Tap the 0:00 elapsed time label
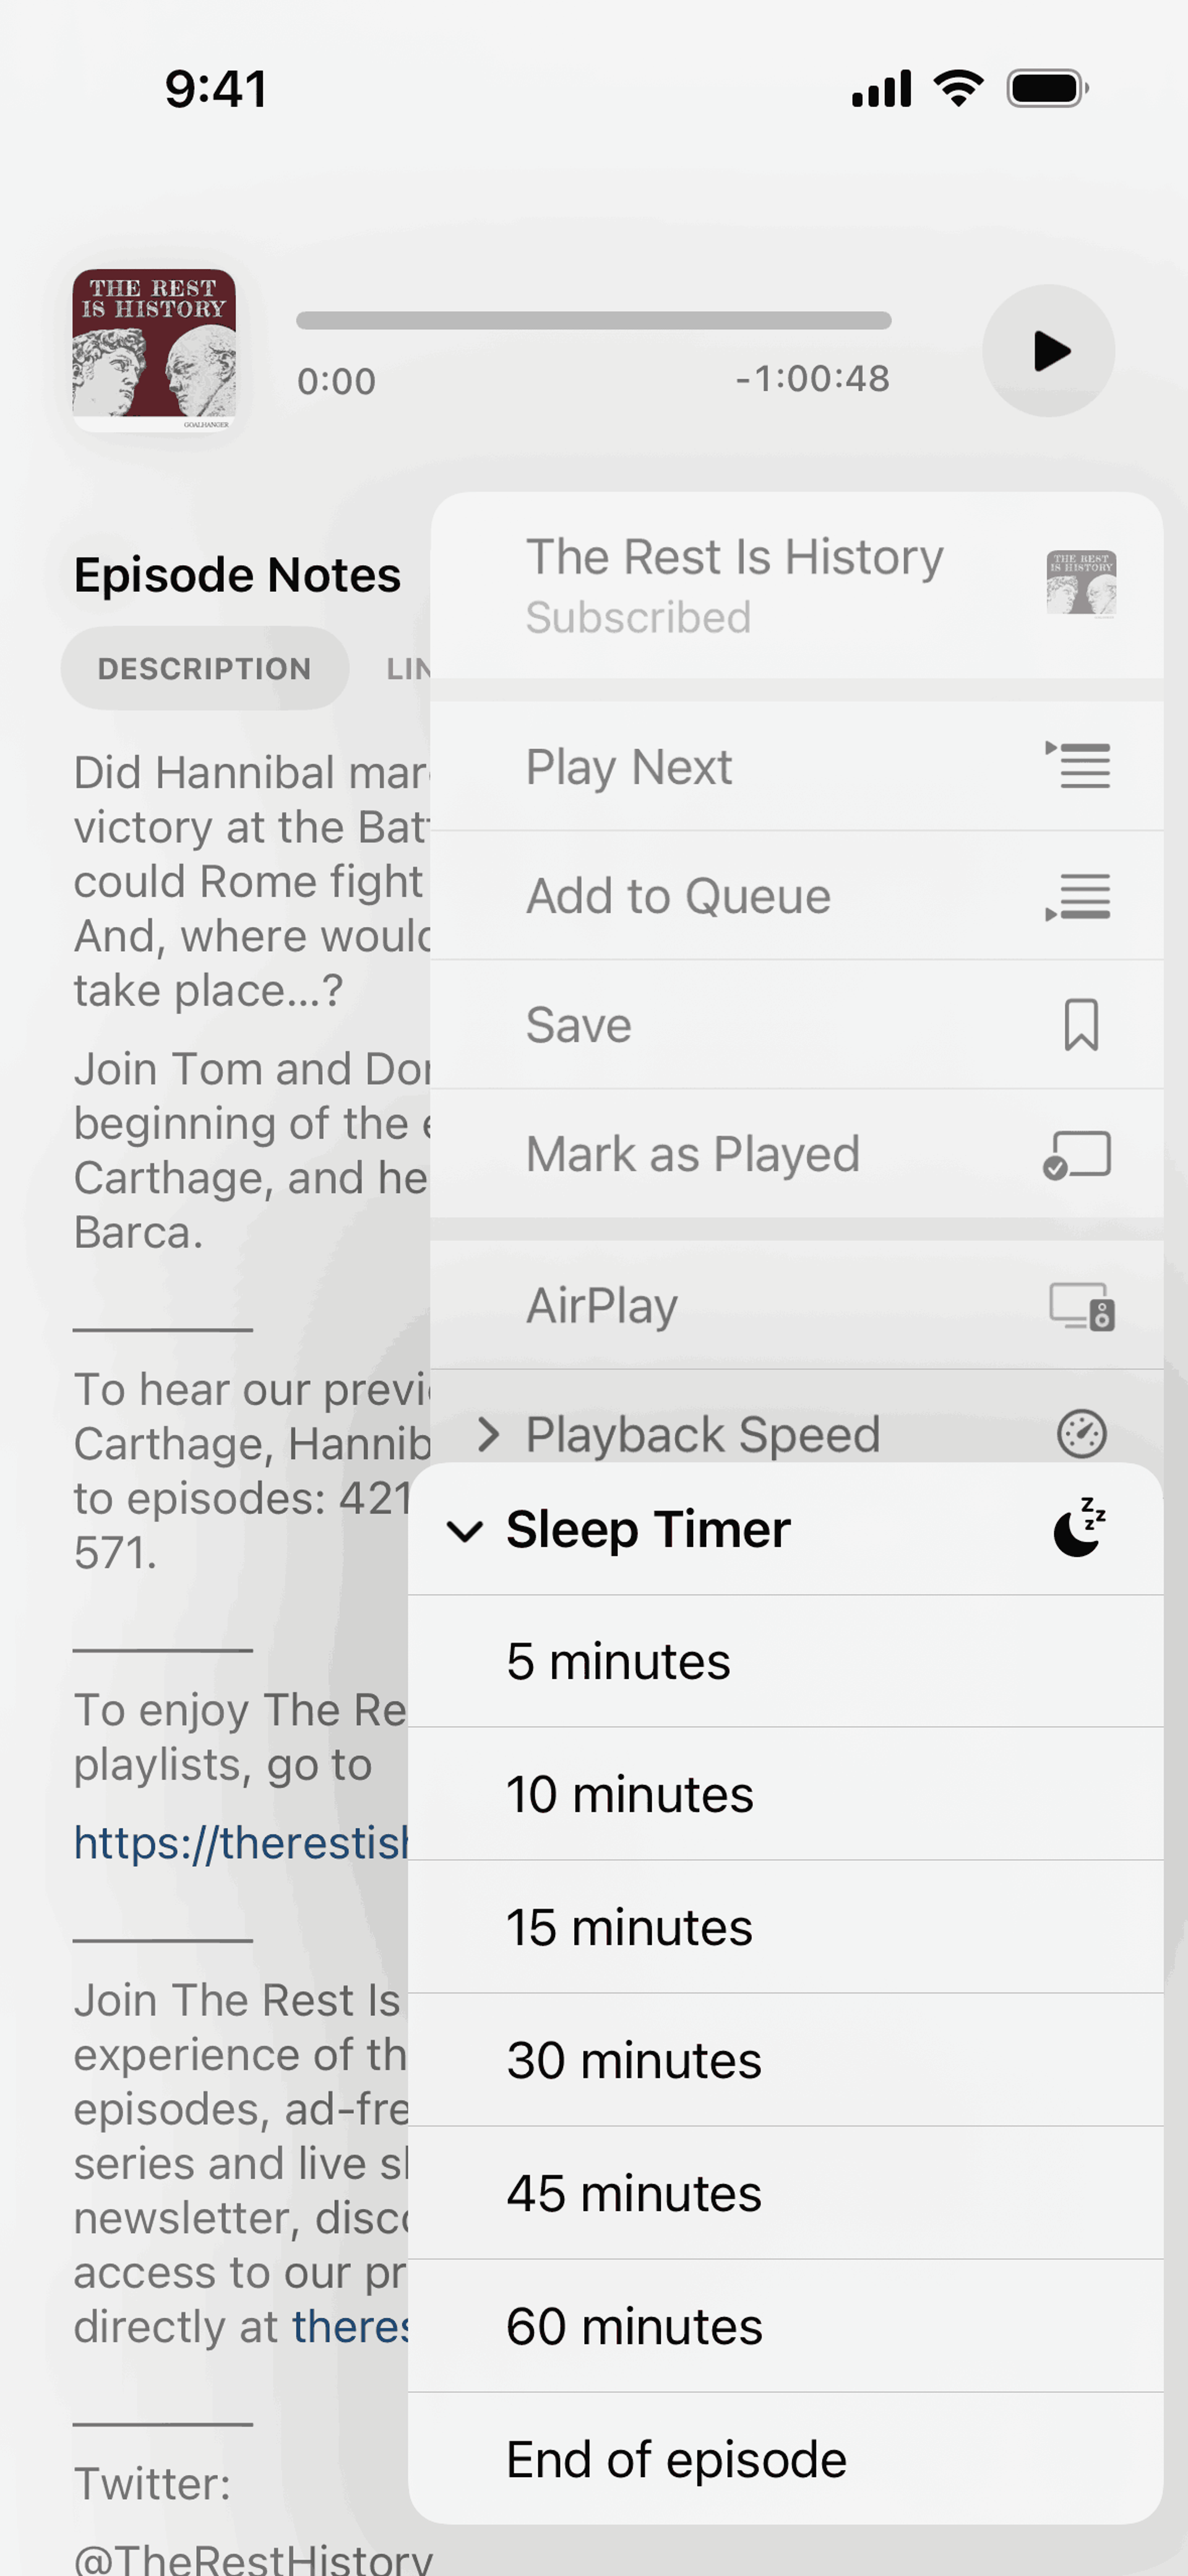 [336, 381]
